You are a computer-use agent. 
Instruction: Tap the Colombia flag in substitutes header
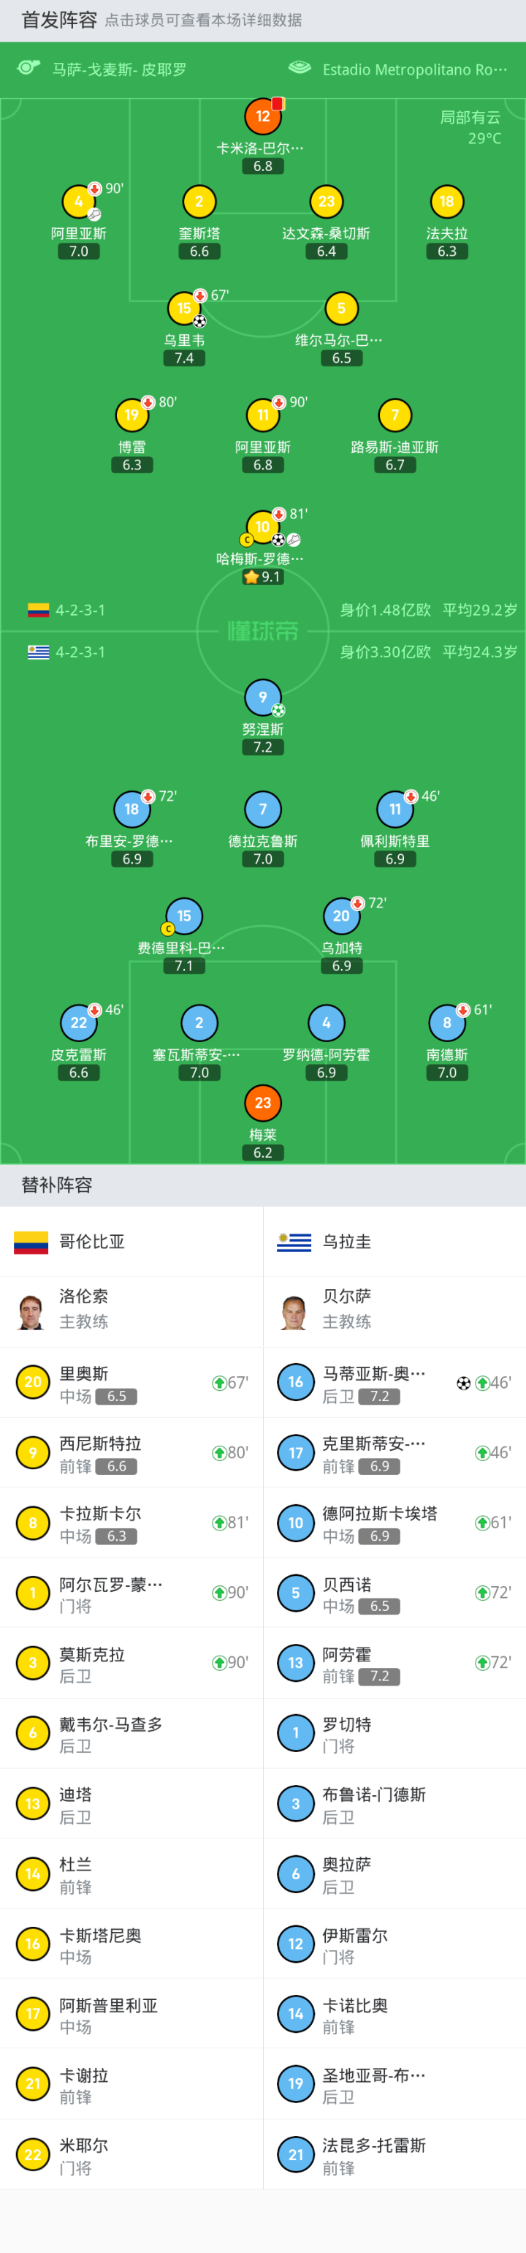pyautogui.click(x=31, y=1241)
